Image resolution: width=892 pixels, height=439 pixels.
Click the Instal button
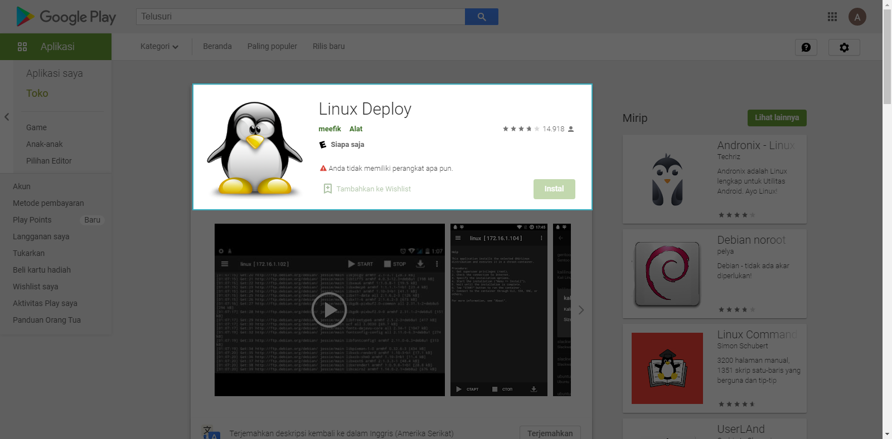click(554, 189)
